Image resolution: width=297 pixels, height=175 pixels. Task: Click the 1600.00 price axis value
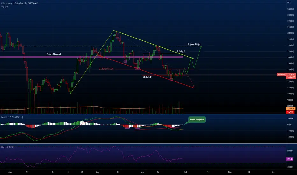tap(291, 57)
